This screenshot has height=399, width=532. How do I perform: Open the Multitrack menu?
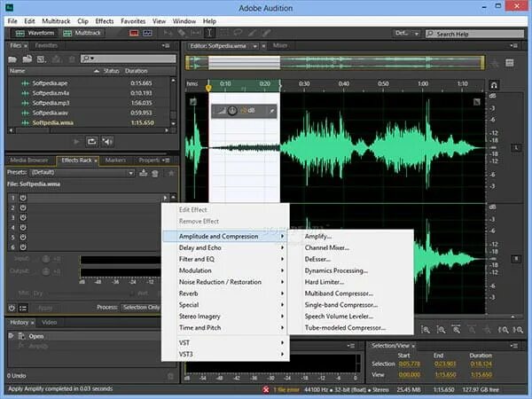56,21
